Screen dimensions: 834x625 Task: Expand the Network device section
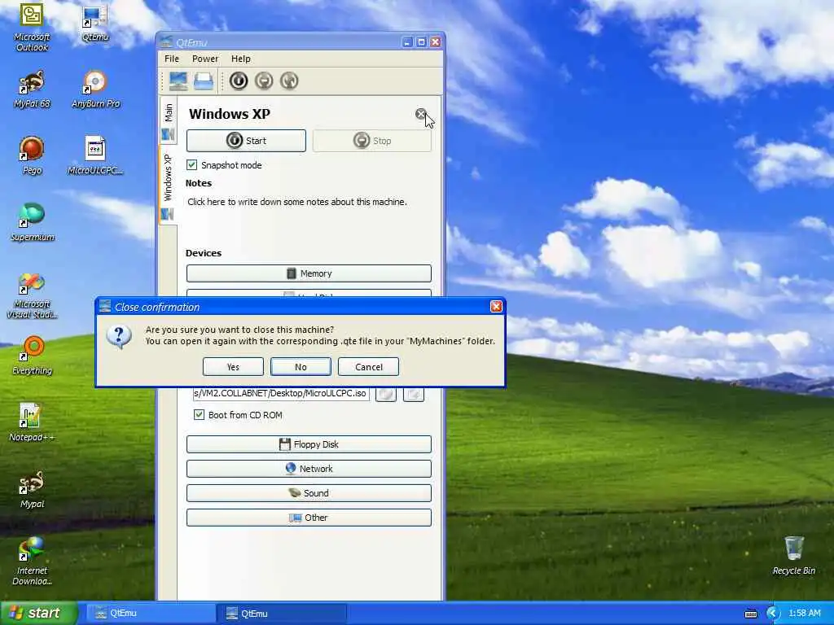[309, 469]
